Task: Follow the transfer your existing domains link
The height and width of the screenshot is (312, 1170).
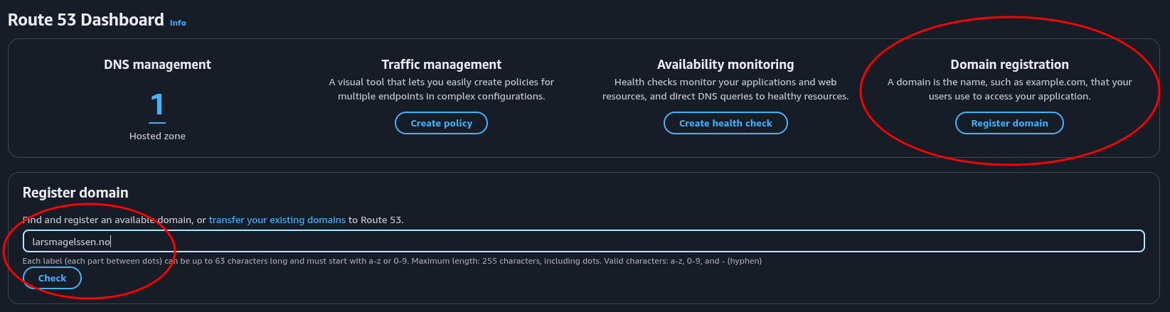Action: (277, 220)
